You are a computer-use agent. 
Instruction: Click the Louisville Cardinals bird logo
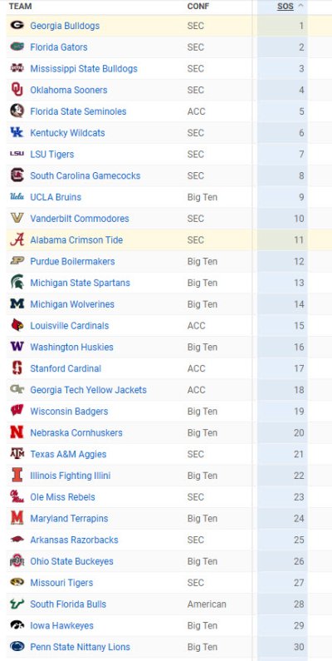pos(17,325)
